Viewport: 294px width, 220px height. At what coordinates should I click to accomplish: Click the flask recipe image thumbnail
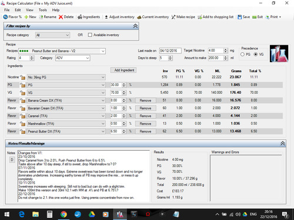(279, 53)
